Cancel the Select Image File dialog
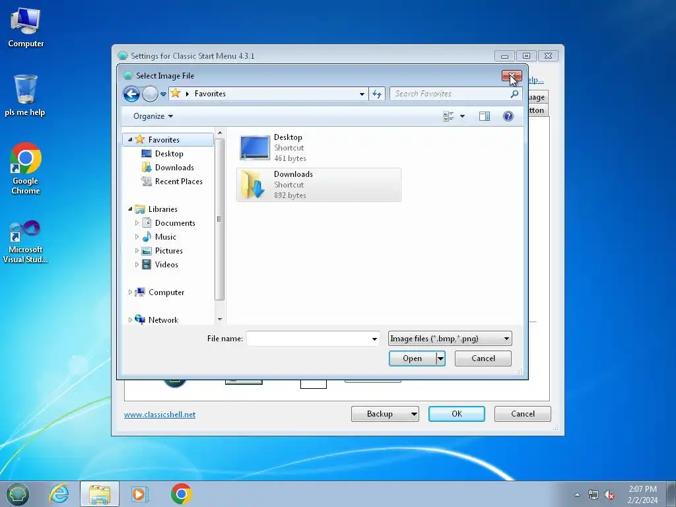 click(483, 358)
